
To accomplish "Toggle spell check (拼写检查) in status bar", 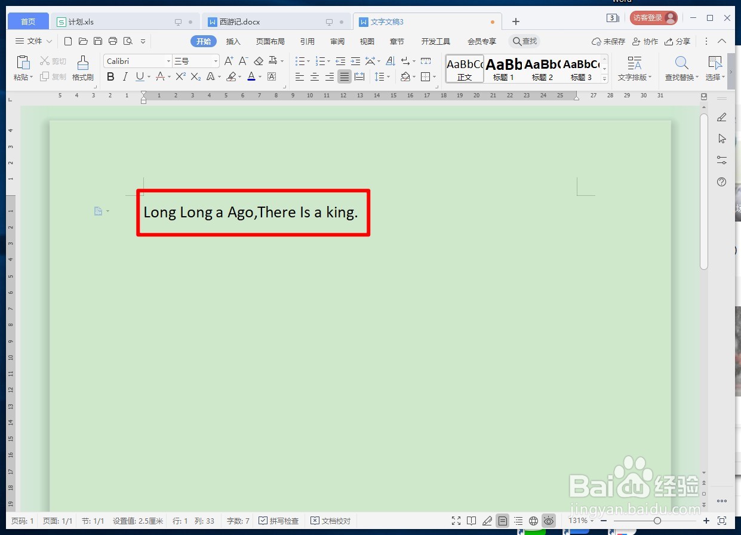I will (x=279, y=521).
